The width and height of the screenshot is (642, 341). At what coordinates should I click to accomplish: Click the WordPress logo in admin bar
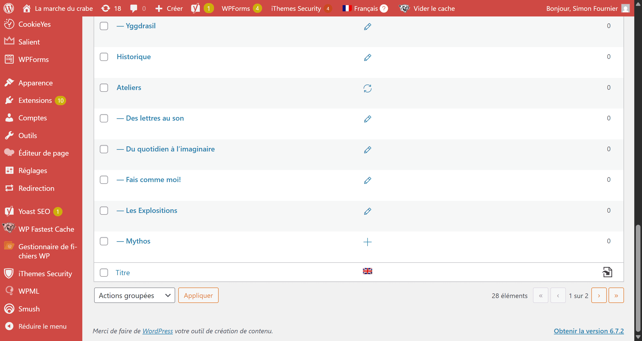9,8
